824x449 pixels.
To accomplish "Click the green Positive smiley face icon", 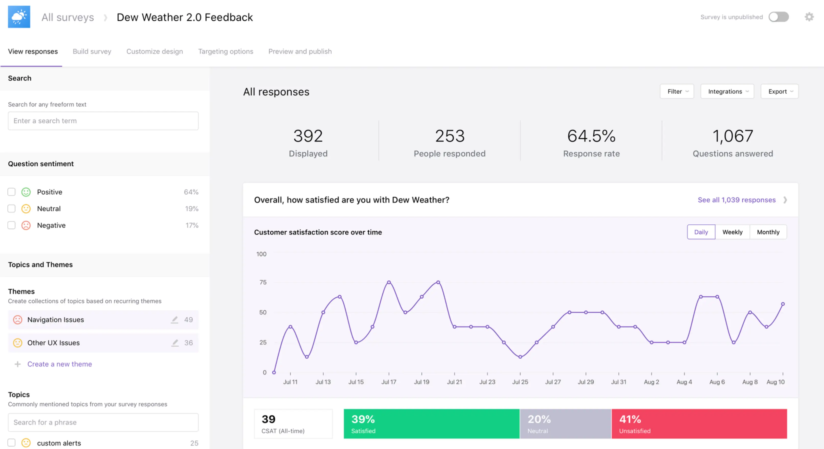I will pos(26,192).
